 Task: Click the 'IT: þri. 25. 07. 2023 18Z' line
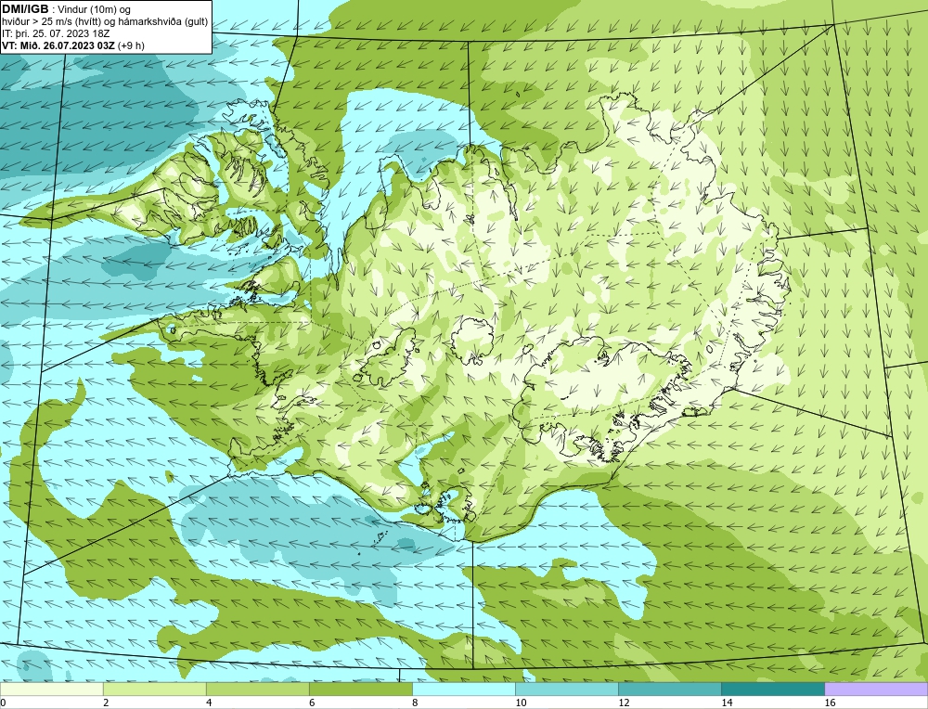tap(56, 33)
